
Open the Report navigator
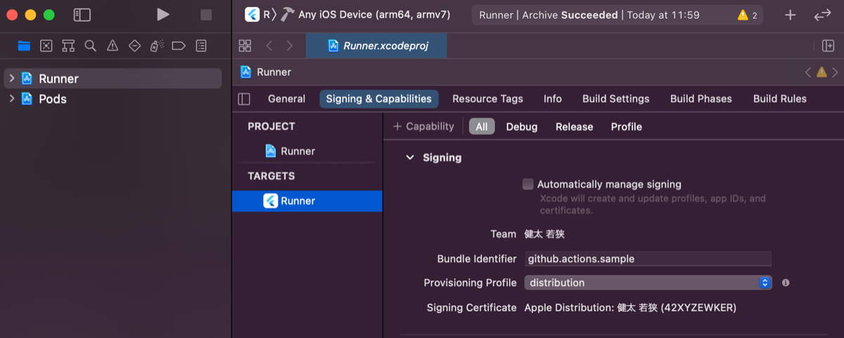pyautogui.click(x=201, y=46)
